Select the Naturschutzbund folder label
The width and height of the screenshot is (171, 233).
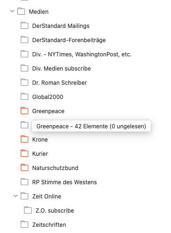coord(55,168)
